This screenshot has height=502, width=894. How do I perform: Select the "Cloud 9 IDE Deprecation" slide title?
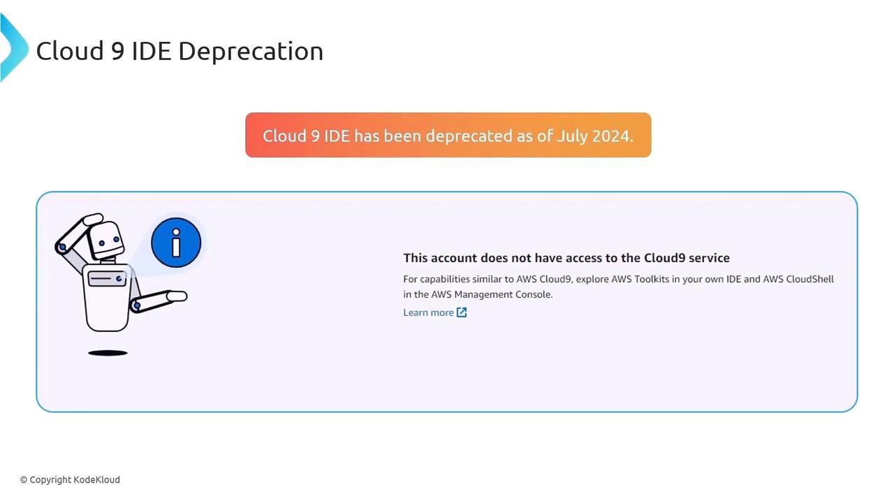[179, 51]
